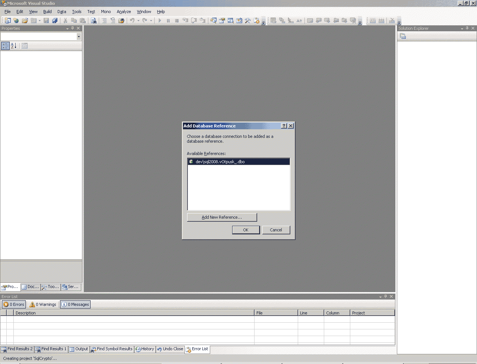Toggle auto-hide pin on Properties panel

tap(73, 28)
